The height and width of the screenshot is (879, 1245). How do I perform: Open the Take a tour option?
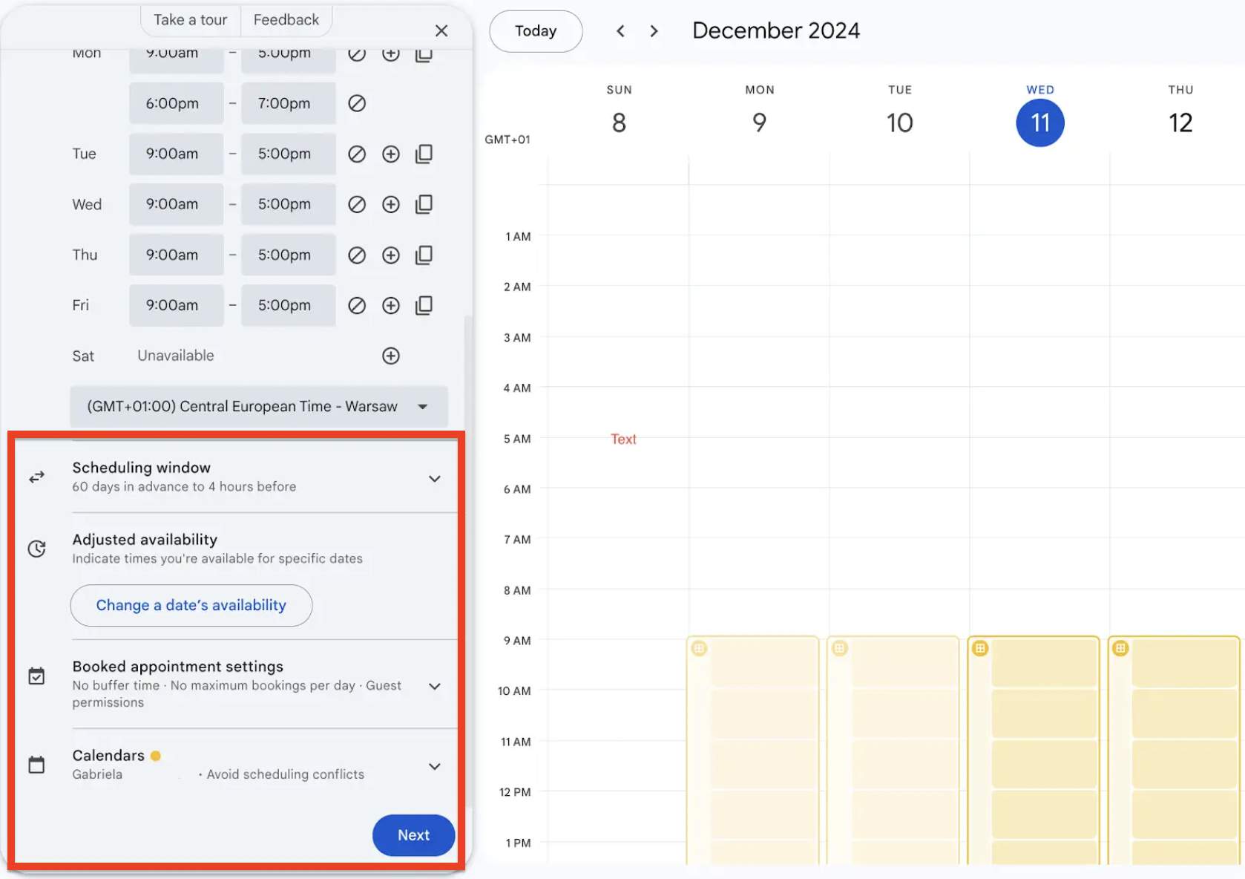[189, 20]
